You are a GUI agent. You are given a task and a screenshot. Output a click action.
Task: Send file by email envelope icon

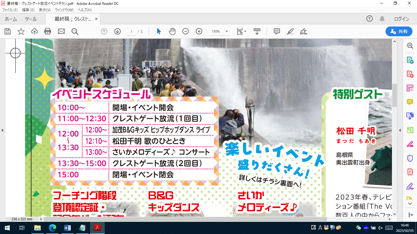click(61, 31)
